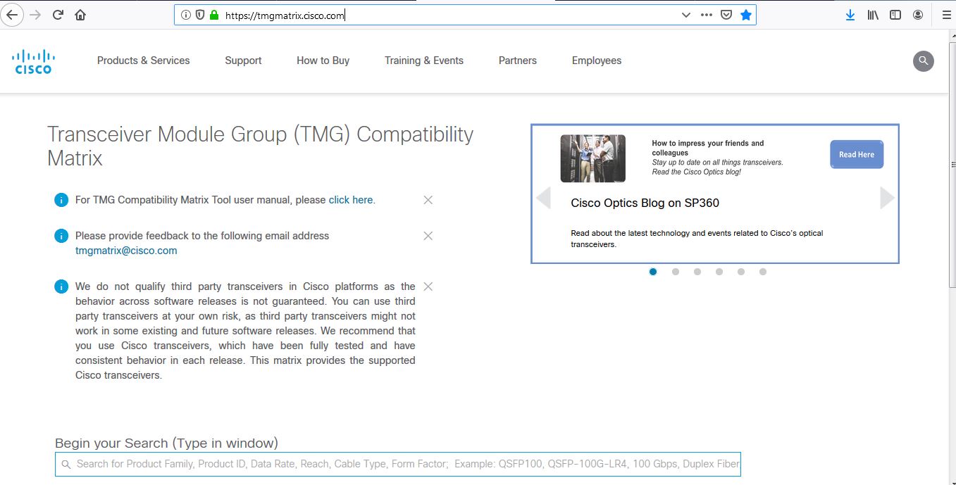Click the browser back arrow
Image resolution: width=956 pixels, height=485 pixels.
point(12,14)
